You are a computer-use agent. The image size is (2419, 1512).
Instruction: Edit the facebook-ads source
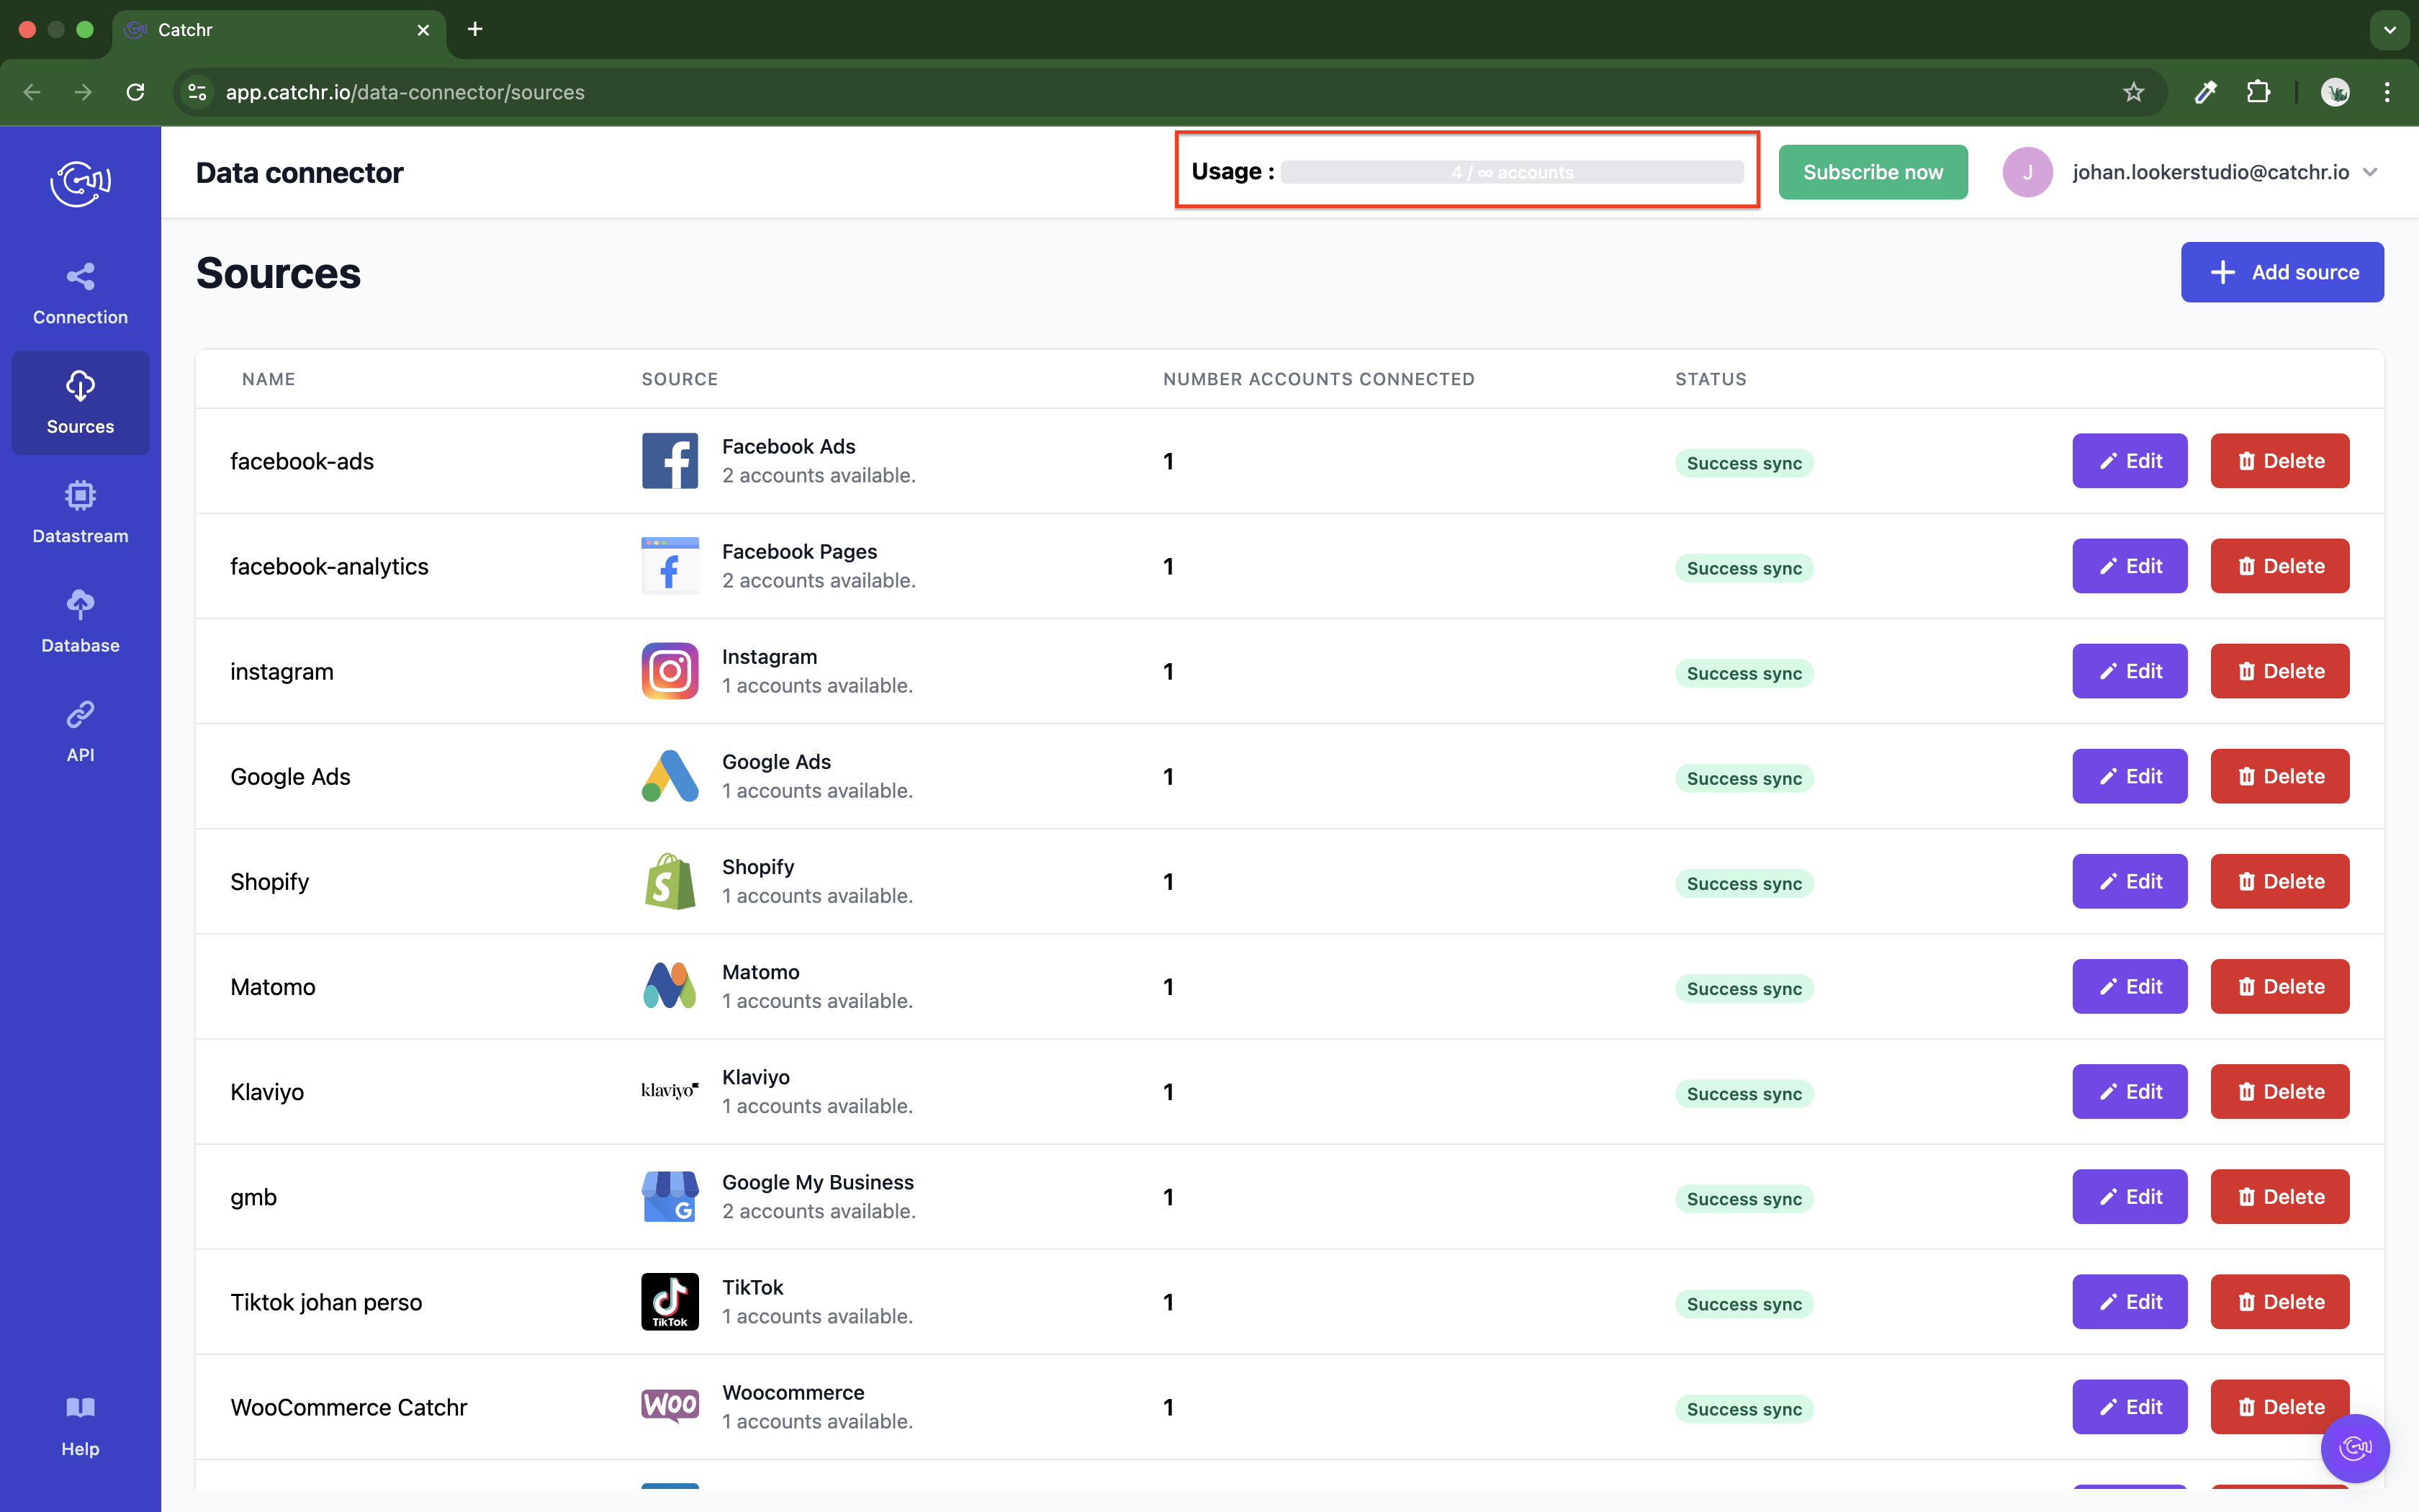(x=2129, y=461)
